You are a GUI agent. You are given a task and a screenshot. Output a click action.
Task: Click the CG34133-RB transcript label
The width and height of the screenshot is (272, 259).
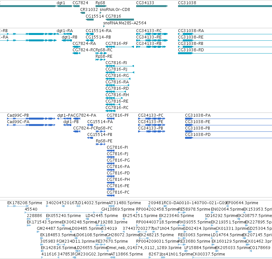149,44
